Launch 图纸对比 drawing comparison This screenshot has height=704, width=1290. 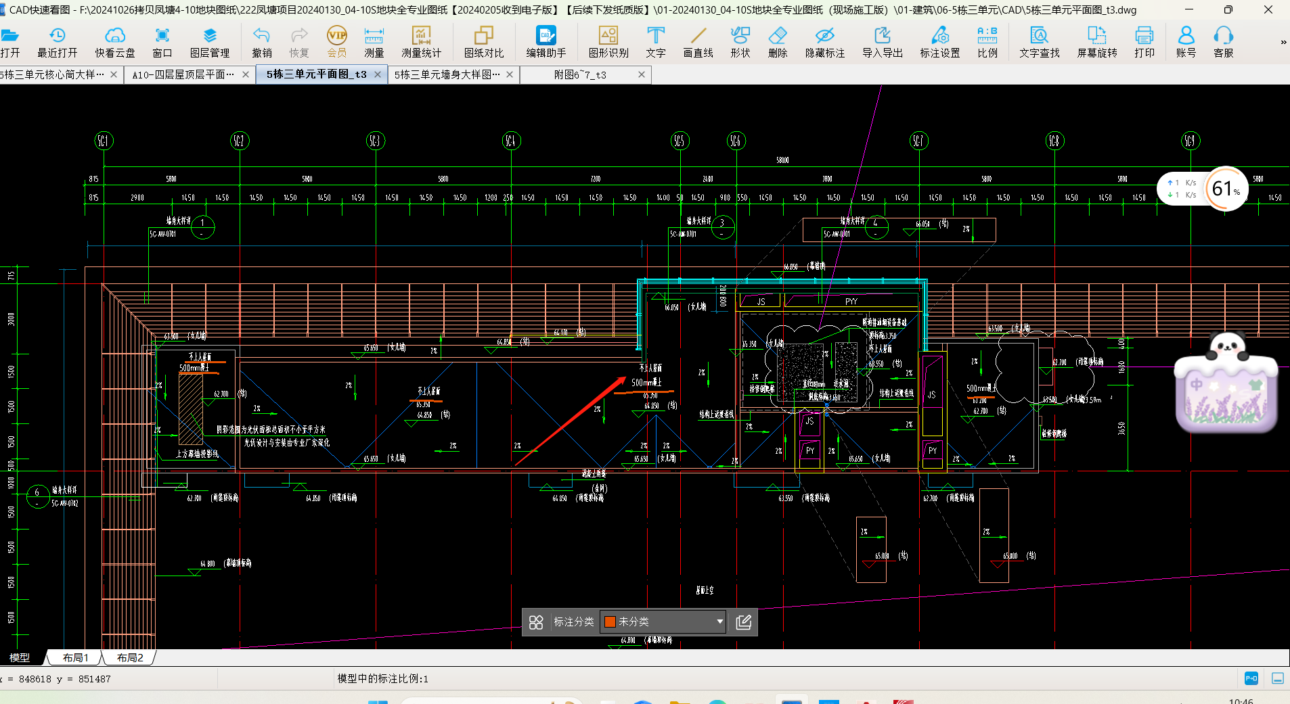(x=484, y=42)
